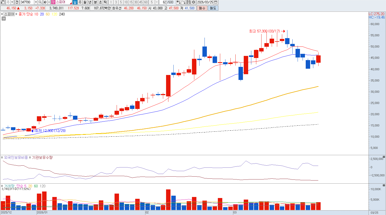
Task: Click the 매수 buy button
Action: tap(202, 8)
